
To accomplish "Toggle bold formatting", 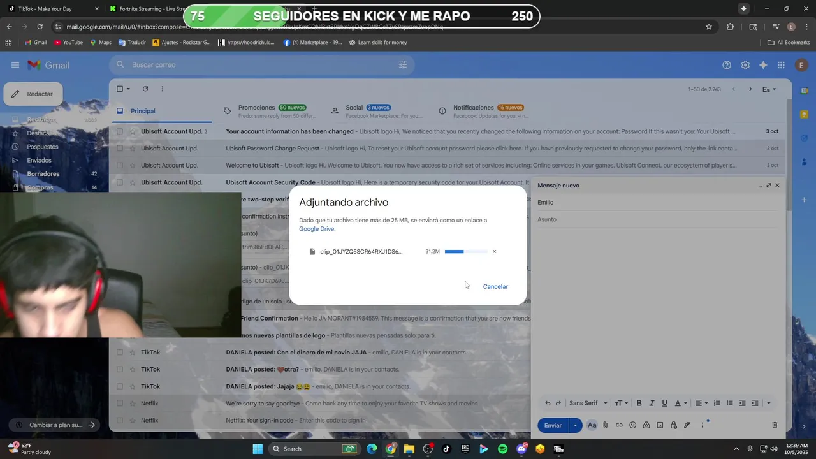I will tap(639, 403).
